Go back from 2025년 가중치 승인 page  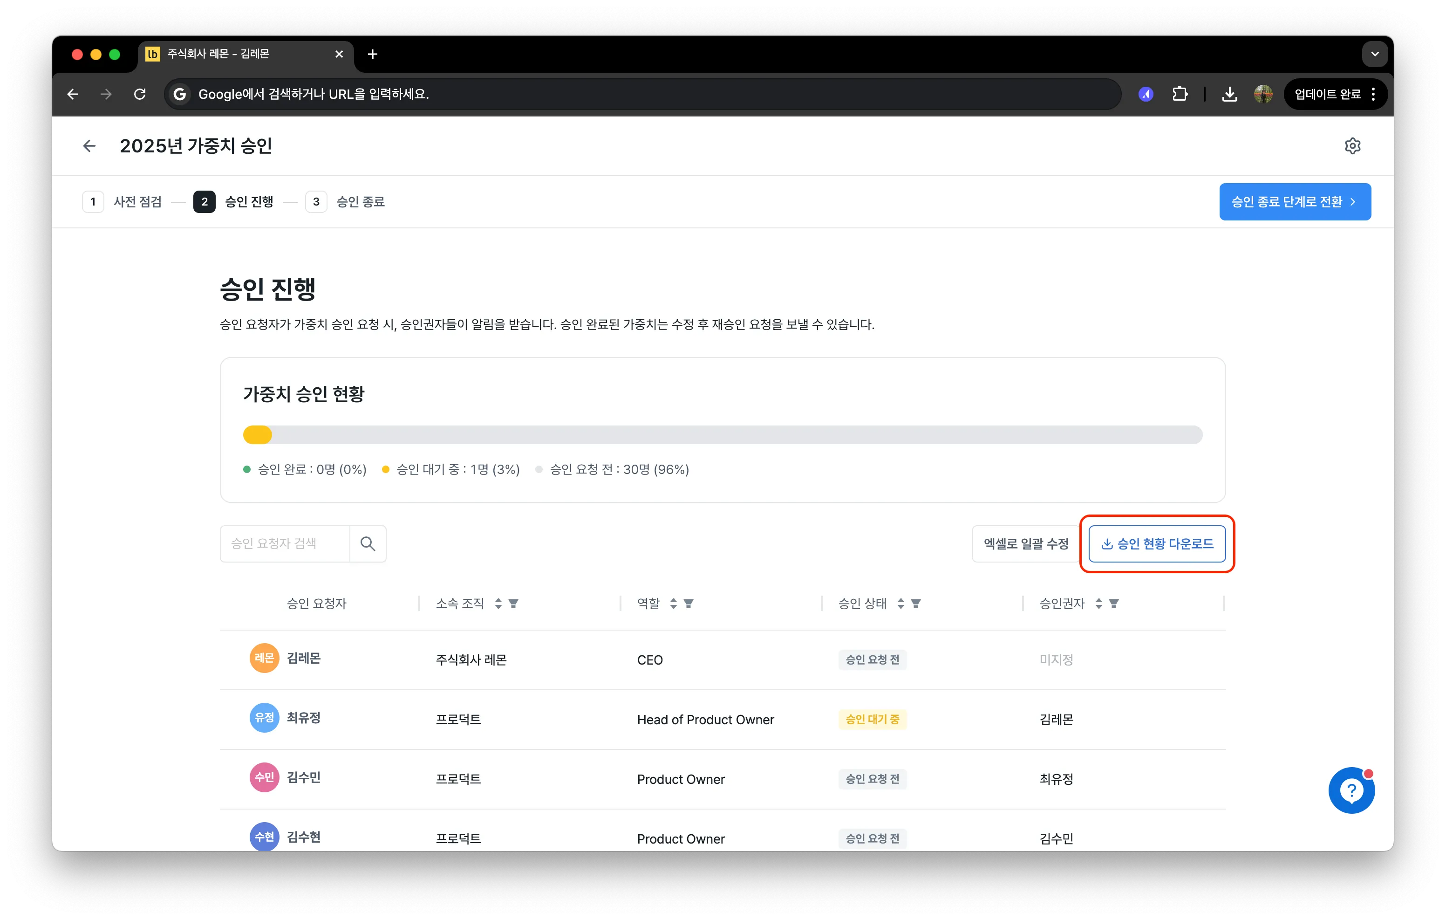click(x=89, y=145)
